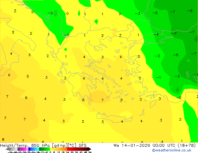Click the dark right arrow of color scale

tap(90, 149)
